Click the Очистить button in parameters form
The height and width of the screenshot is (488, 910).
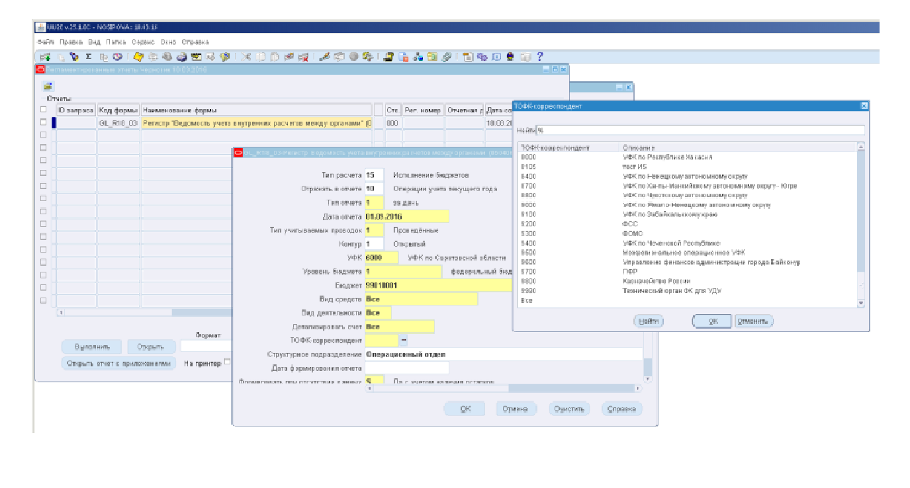(x=569, y=409)
